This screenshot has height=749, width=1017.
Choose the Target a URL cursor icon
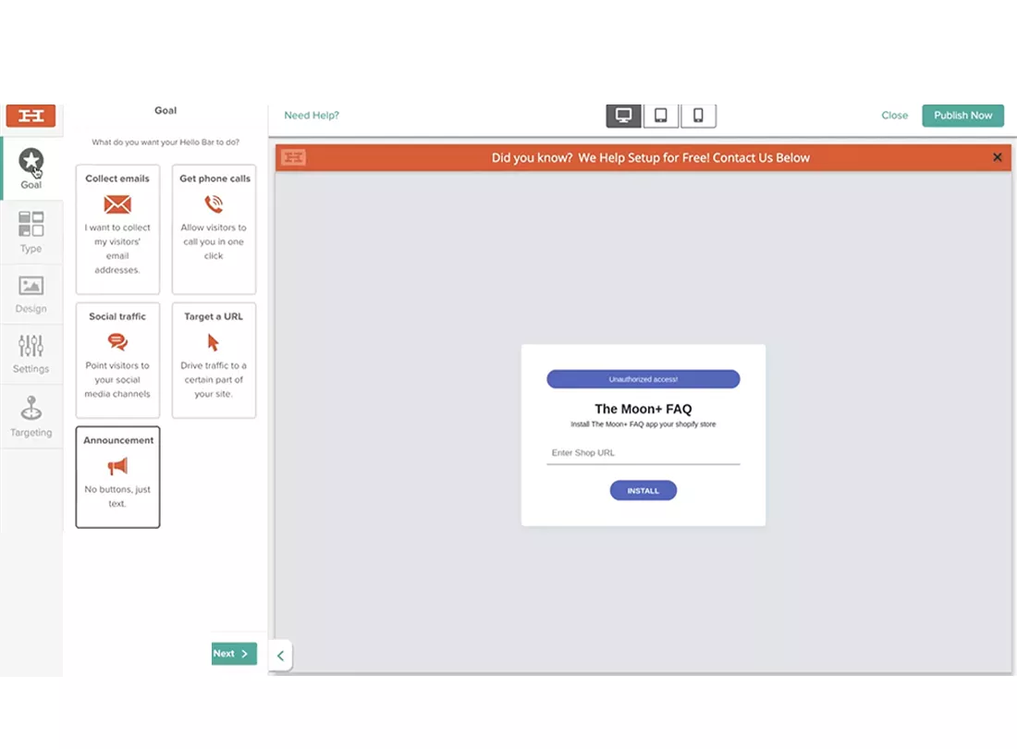click(213, 342)
